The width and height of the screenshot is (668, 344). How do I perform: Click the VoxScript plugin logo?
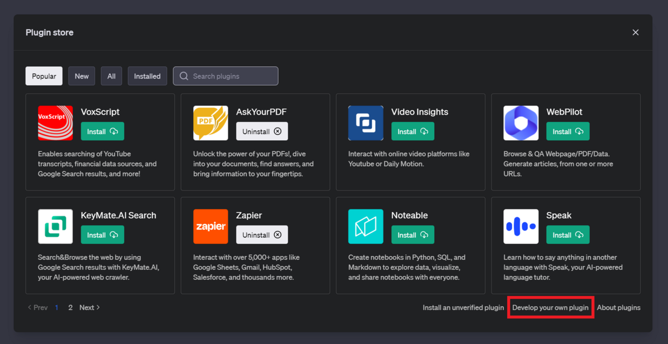(55, 123)
